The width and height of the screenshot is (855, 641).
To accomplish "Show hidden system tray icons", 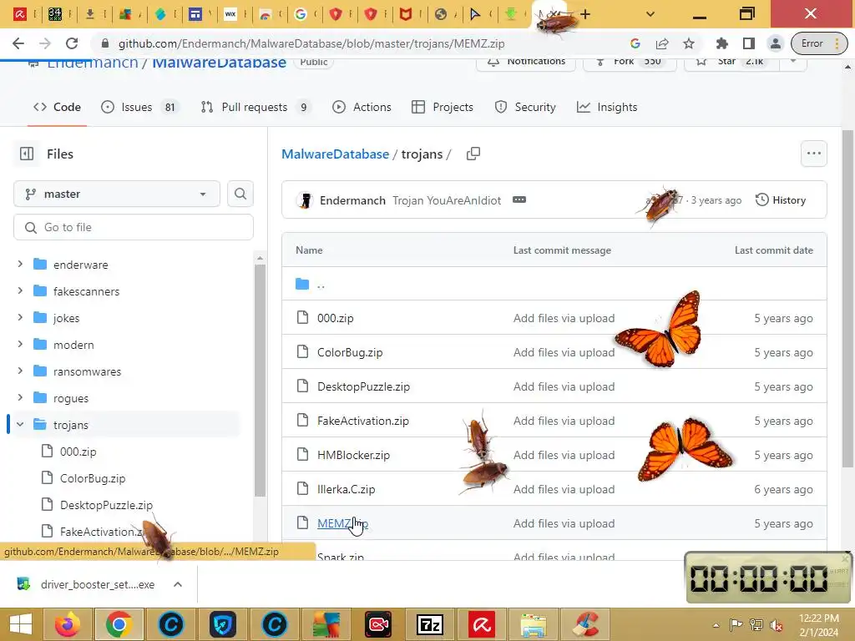I will (716, 624).
